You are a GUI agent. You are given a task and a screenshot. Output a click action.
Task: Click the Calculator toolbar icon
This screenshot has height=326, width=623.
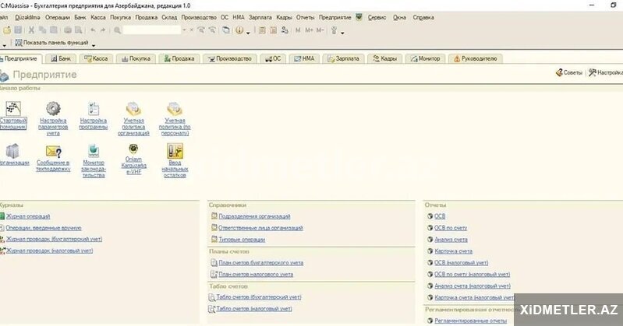[x=262, y=30]
